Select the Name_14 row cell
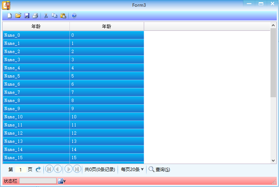 pyautogui.click(x=36, y=150)
